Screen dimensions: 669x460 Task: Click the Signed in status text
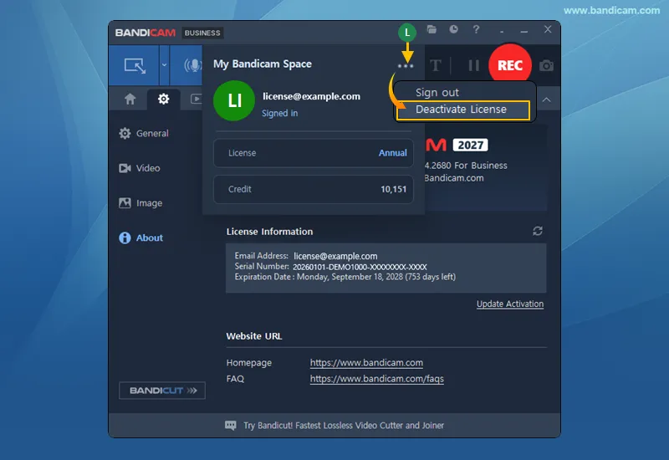[279, 113]
